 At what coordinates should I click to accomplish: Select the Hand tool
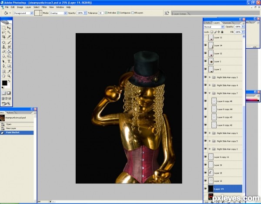point(3,76)
